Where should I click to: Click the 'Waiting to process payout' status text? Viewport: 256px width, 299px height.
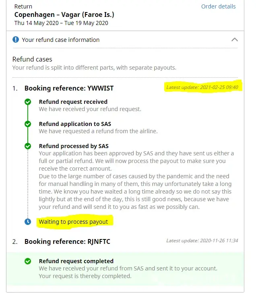pyautogui.click(x=73, y=222)
